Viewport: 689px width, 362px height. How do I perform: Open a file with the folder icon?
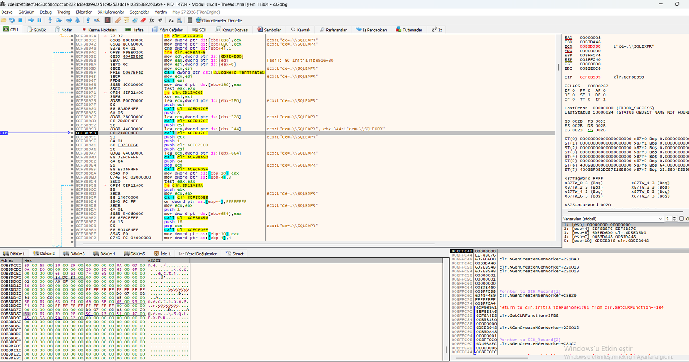[3, 20]
